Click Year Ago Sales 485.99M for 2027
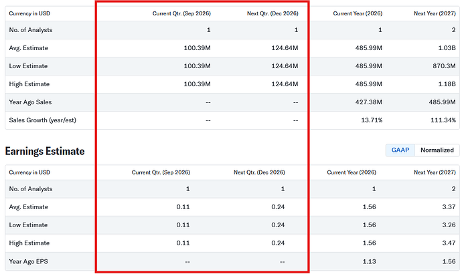The height and width of the screenshot is (274, 462). (x=443, y=102)
